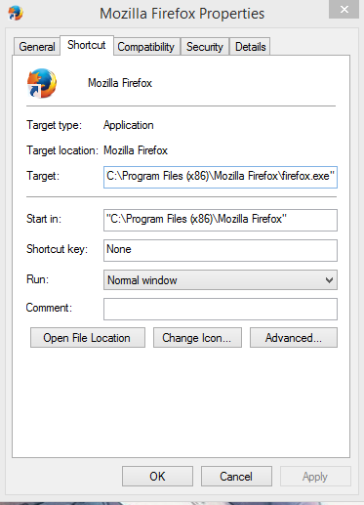Click the Change Icon... button
Screen dimensions: 364x505
click(x=197, y=338)
